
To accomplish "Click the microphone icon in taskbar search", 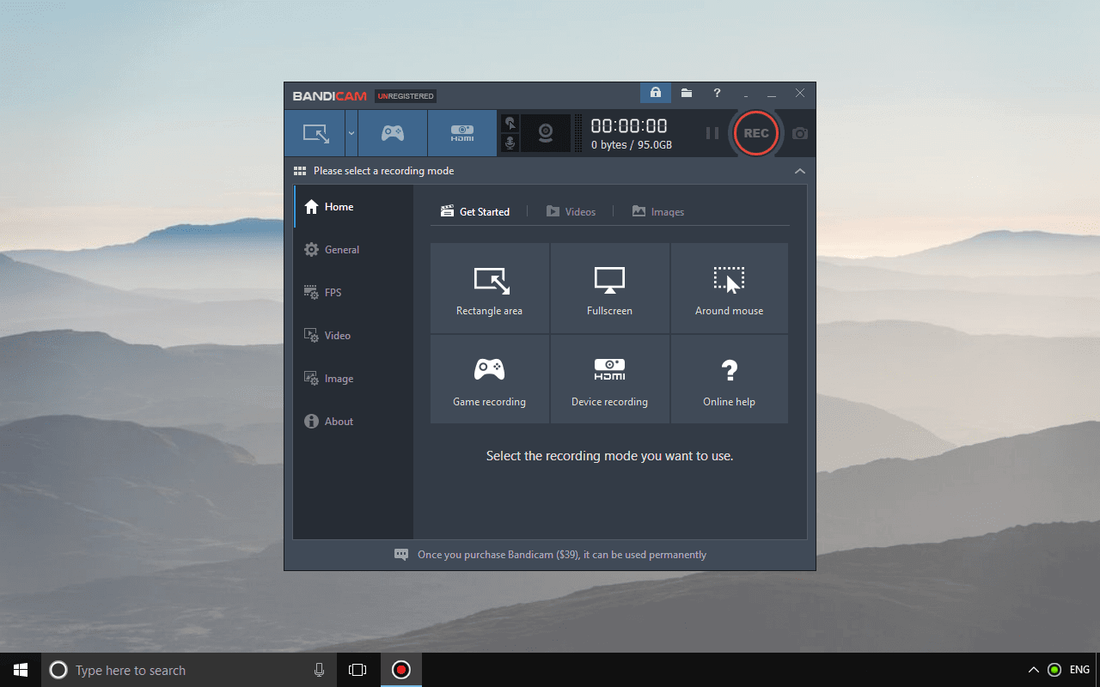I will 319,670.
